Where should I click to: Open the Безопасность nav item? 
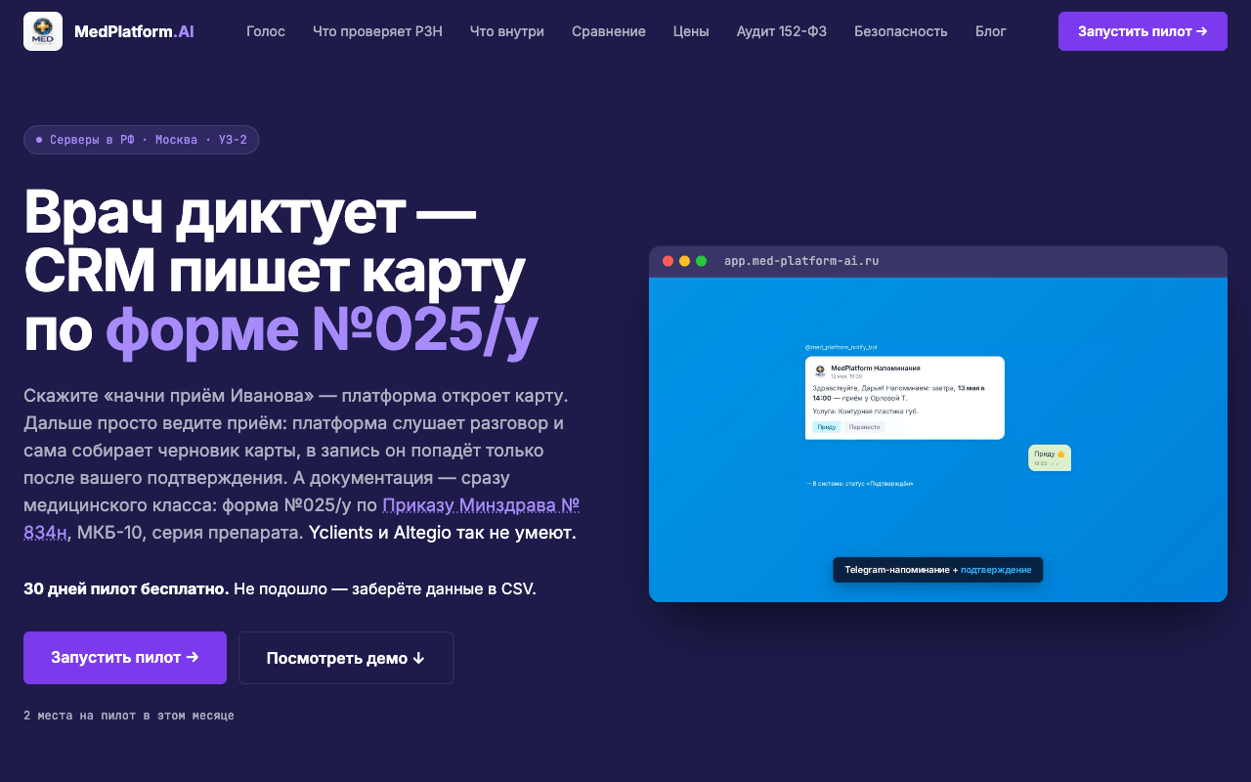[x=901, y=31]
